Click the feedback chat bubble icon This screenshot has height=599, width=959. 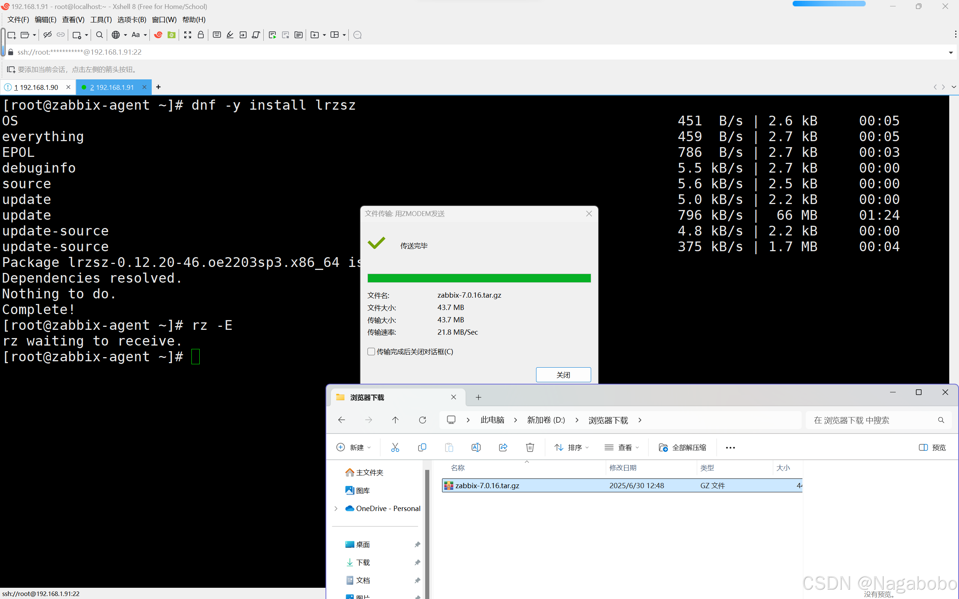click(357, 35)
